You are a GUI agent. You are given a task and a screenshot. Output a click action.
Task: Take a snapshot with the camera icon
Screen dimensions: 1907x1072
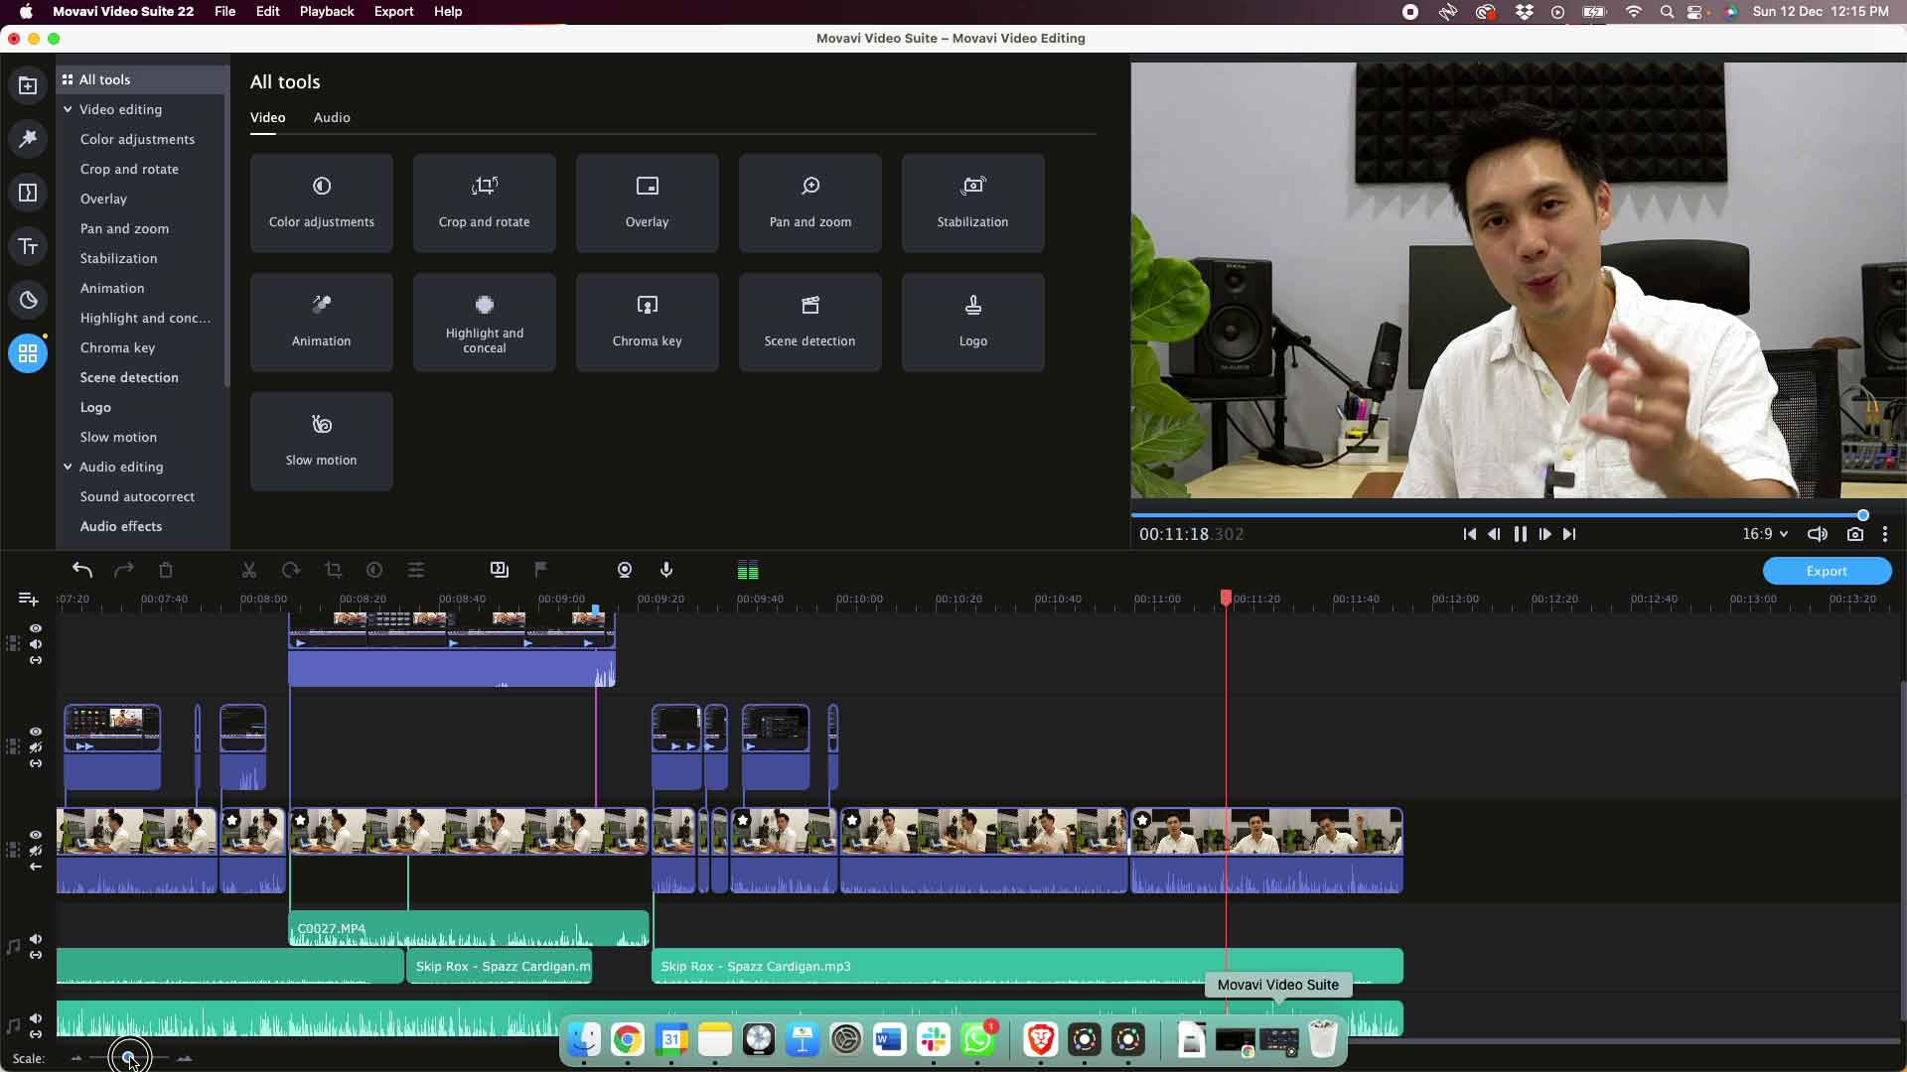point(1854,534)
